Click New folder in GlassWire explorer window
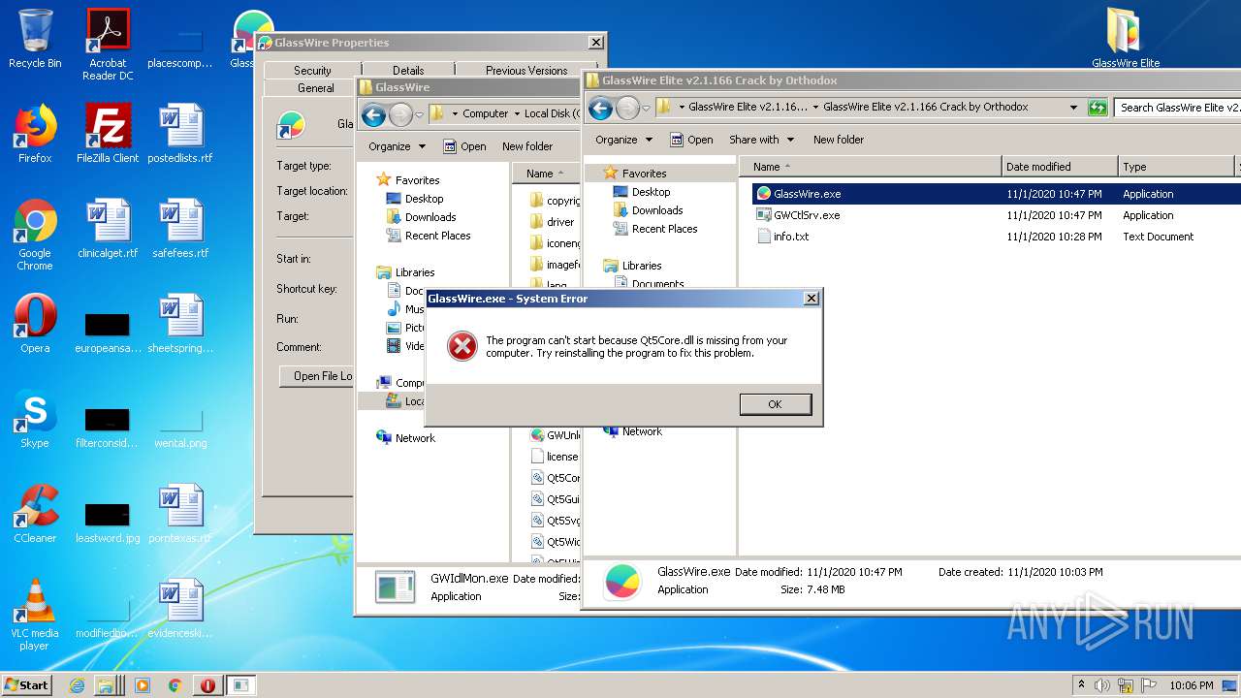This screenshot has width=1241, height=698. [527, 146]
